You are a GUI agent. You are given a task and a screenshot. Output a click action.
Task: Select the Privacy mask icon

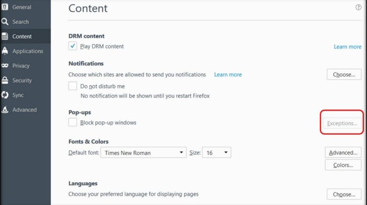5,65
